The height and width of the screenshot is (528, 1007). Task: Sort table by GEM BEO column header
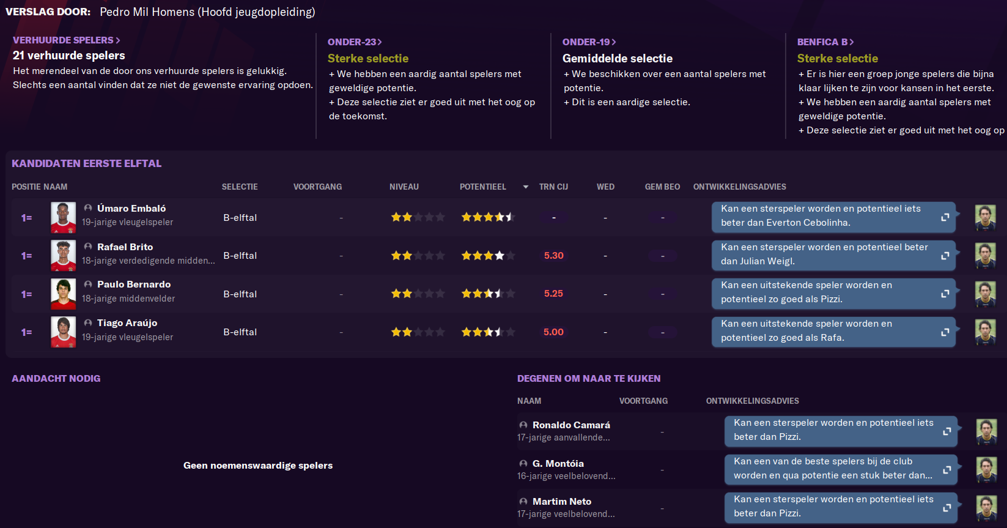tap(662, 187)
